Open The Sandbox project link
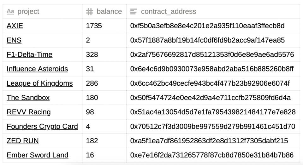Image resolution: width=303 pixels, height=165 pixels. [x=28, y=98]
